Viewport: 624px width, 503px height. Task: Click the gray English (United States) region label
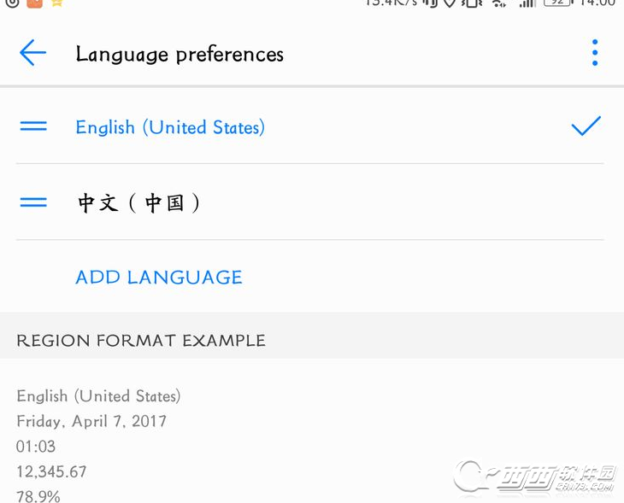click(98, 396)
